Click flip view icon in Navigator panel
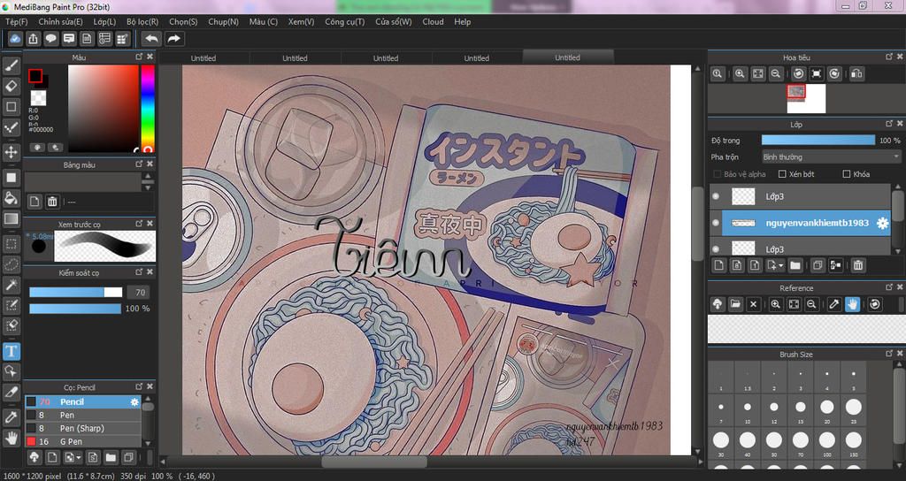Screen dimensions: 906x481 [856, 74]
